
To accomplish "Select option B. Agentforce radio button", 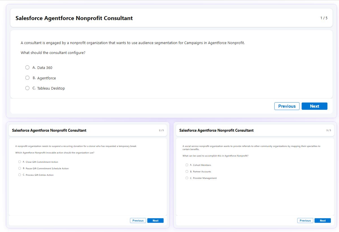I will (x=27, y=78).
